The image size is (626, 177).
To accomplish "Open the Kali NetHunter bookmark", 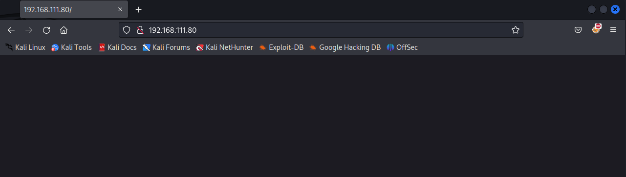I will 225,47.
